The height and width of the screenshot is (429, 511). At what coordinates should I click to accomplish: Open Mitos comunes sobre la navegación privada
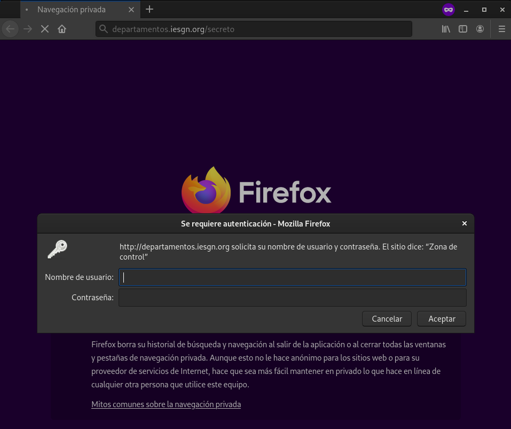[166, 404]
